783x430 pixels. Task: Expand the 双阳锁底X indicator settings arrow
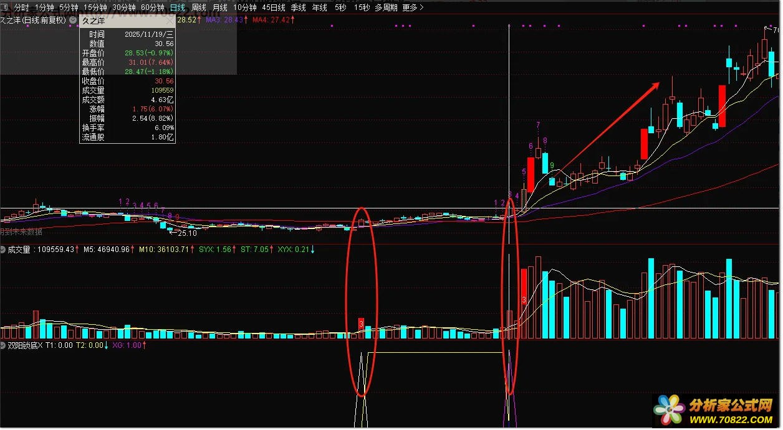coord(3,345)
